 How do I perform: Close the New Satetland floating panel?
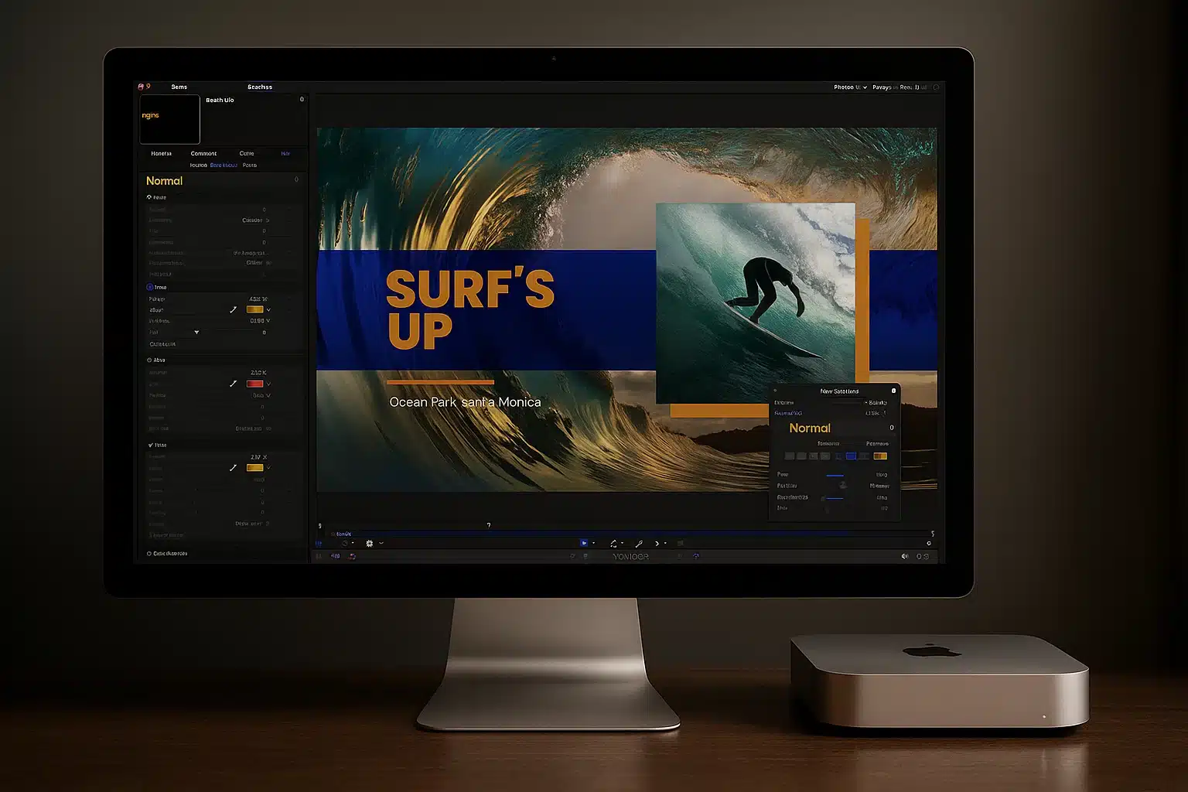(x=893, y=391)
